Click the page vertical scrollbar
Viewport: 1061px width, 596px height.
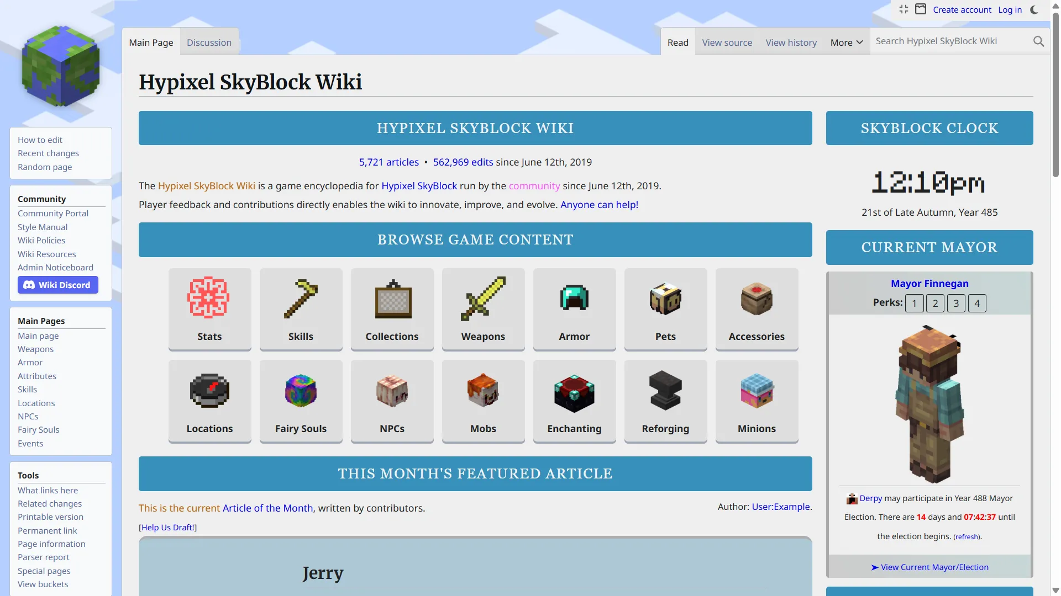[x=1055, y=94]
